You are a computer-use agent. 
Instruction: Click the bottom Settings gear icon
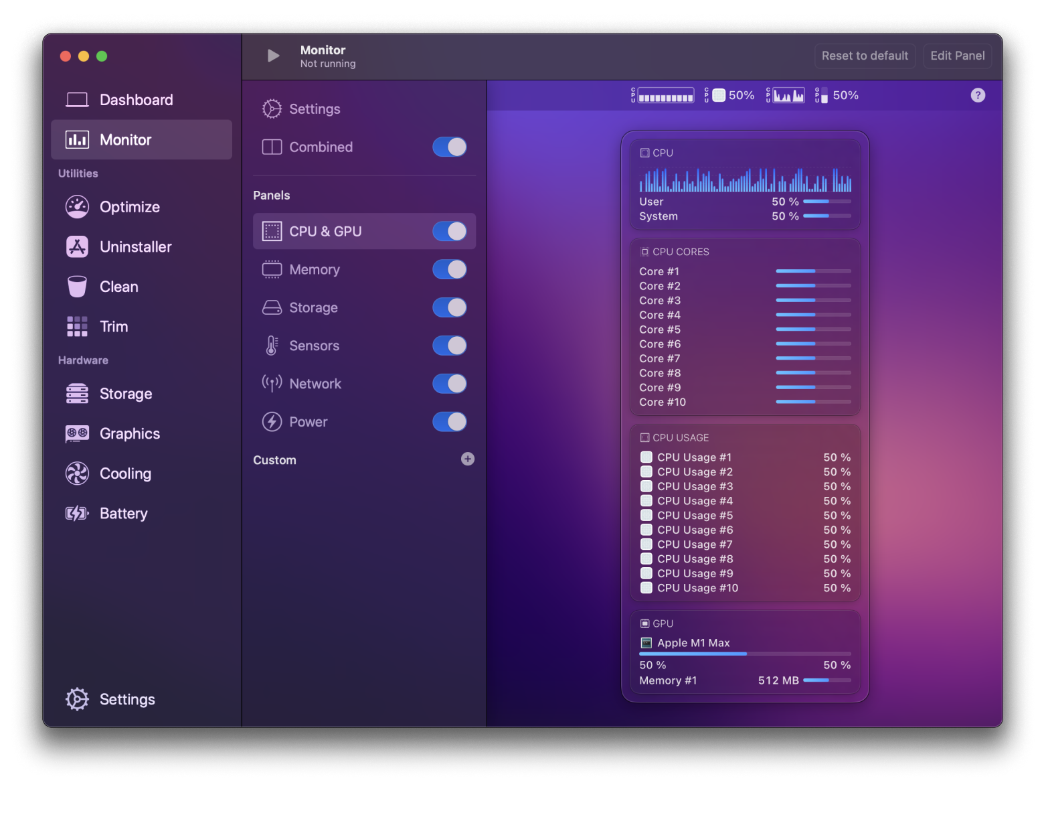(77, 699)
